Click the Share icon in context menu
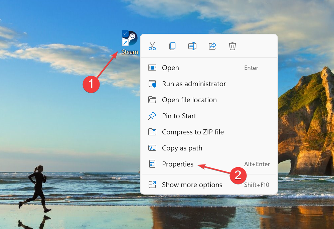This screenshot has height=229, width=334. point(212,46)
